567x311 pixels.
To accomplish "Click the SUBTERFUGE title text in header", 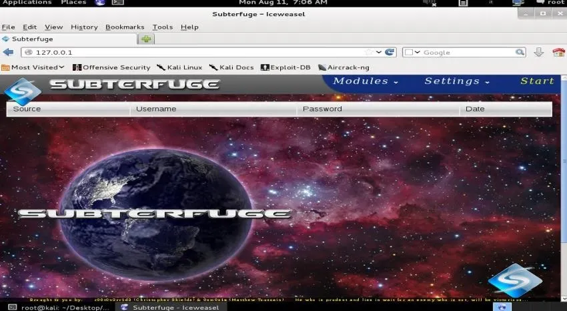I will 135,84.
